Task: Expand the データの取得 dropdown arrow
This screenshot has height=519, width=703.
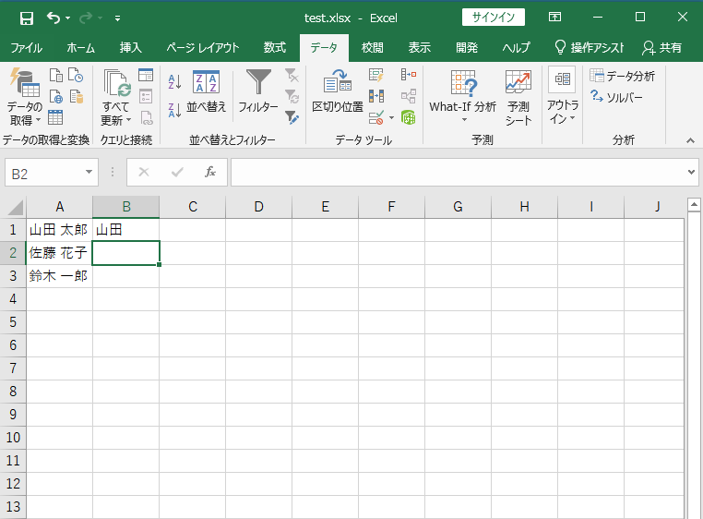Action: tap(38, 120)
